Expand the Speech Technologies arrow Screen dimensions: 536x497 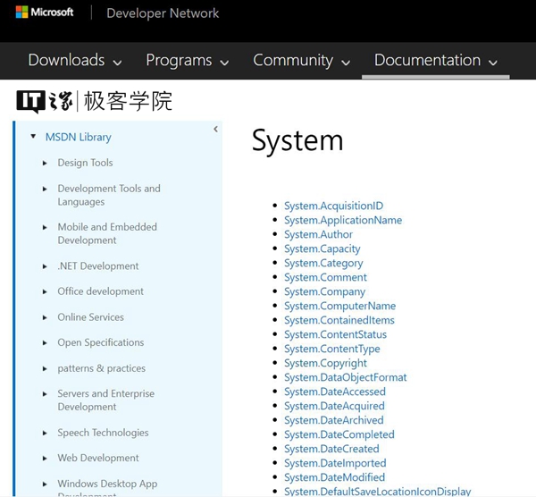(45, 434)
